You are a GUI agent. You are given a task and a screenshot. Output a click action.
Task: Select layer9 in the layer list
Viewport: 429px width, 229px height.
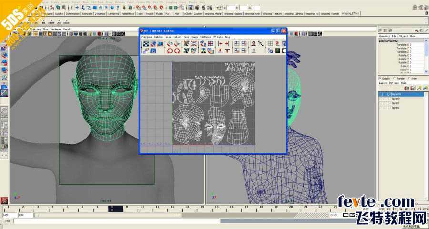coord(396,99)
